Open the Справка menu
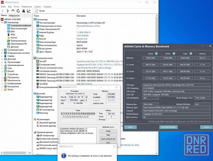The width and height of the screenshot is (213, 161). coord(47,7)
